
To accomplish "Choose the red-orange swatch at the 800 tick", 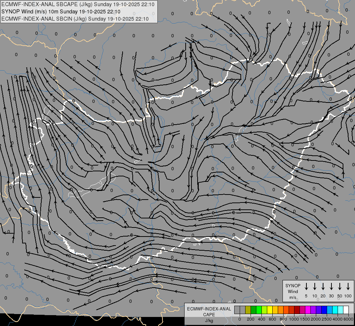I will pyautogui.click(x=286, y=310).
